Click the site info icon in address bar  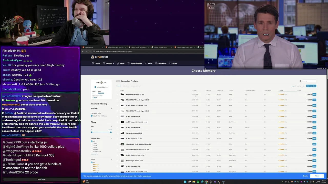click(x=94, y=51)
